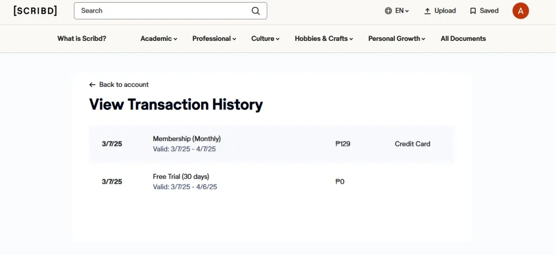Screen dimensions: 556x255
Task: Expand the Academic menu
Action: [x=159, y=39]
